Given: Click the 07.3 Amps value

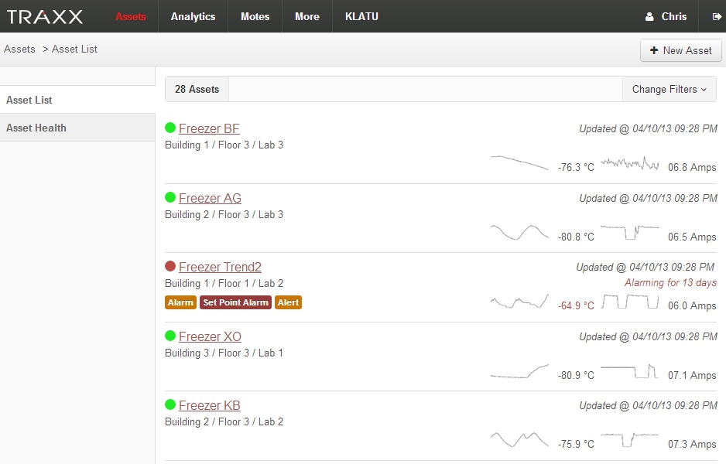Looking at the screenshot, I should (x=692, y=444).
